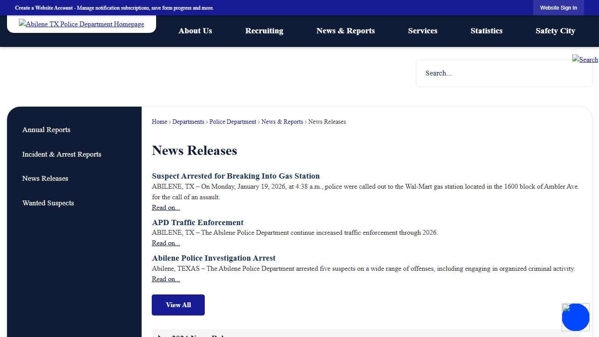599x337 pixels.
Task: Click the Safety City navigation item
Action: point(555,31)
